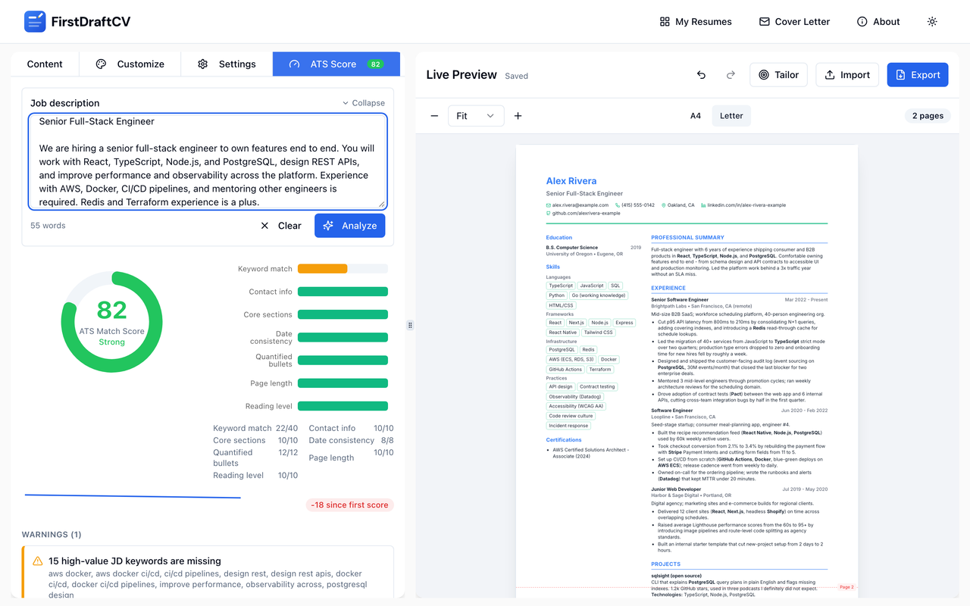
Task: Click the -18 since first score badge
Action: click(x=349, y=504)
